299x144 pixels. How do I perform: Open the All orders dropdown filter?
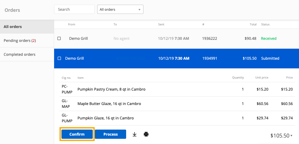[x=120, y=9]
